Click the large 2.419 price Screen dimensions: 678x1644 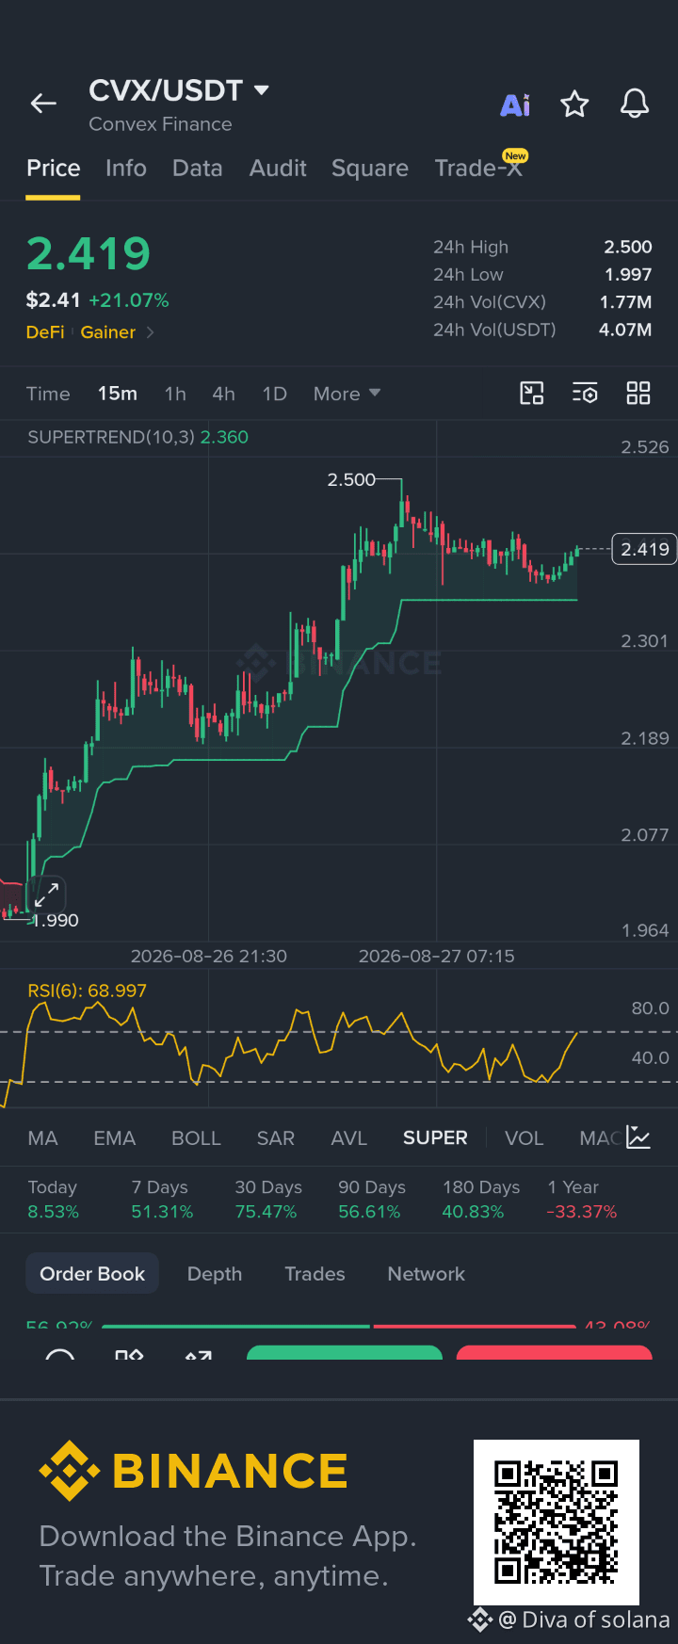point(89,253)
